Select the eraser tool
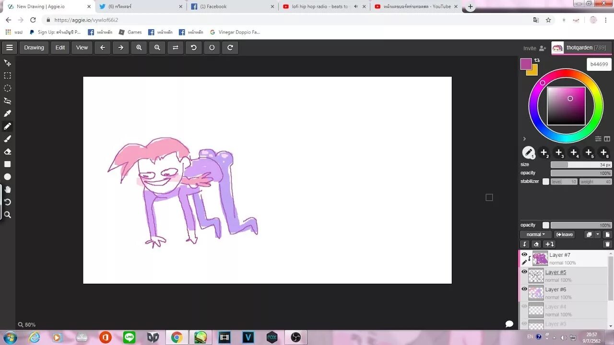The image size is (614, 345). [8, 151]
